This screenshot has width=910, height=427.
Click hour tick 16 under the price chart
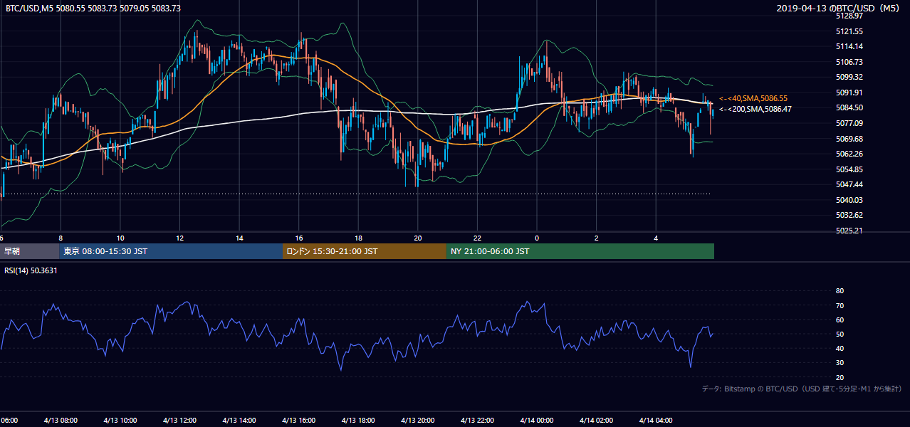pos(299,238)
